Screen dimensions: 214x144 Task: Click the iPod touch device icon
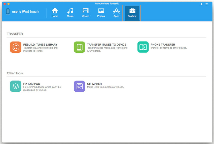click(x=8, y=12)
